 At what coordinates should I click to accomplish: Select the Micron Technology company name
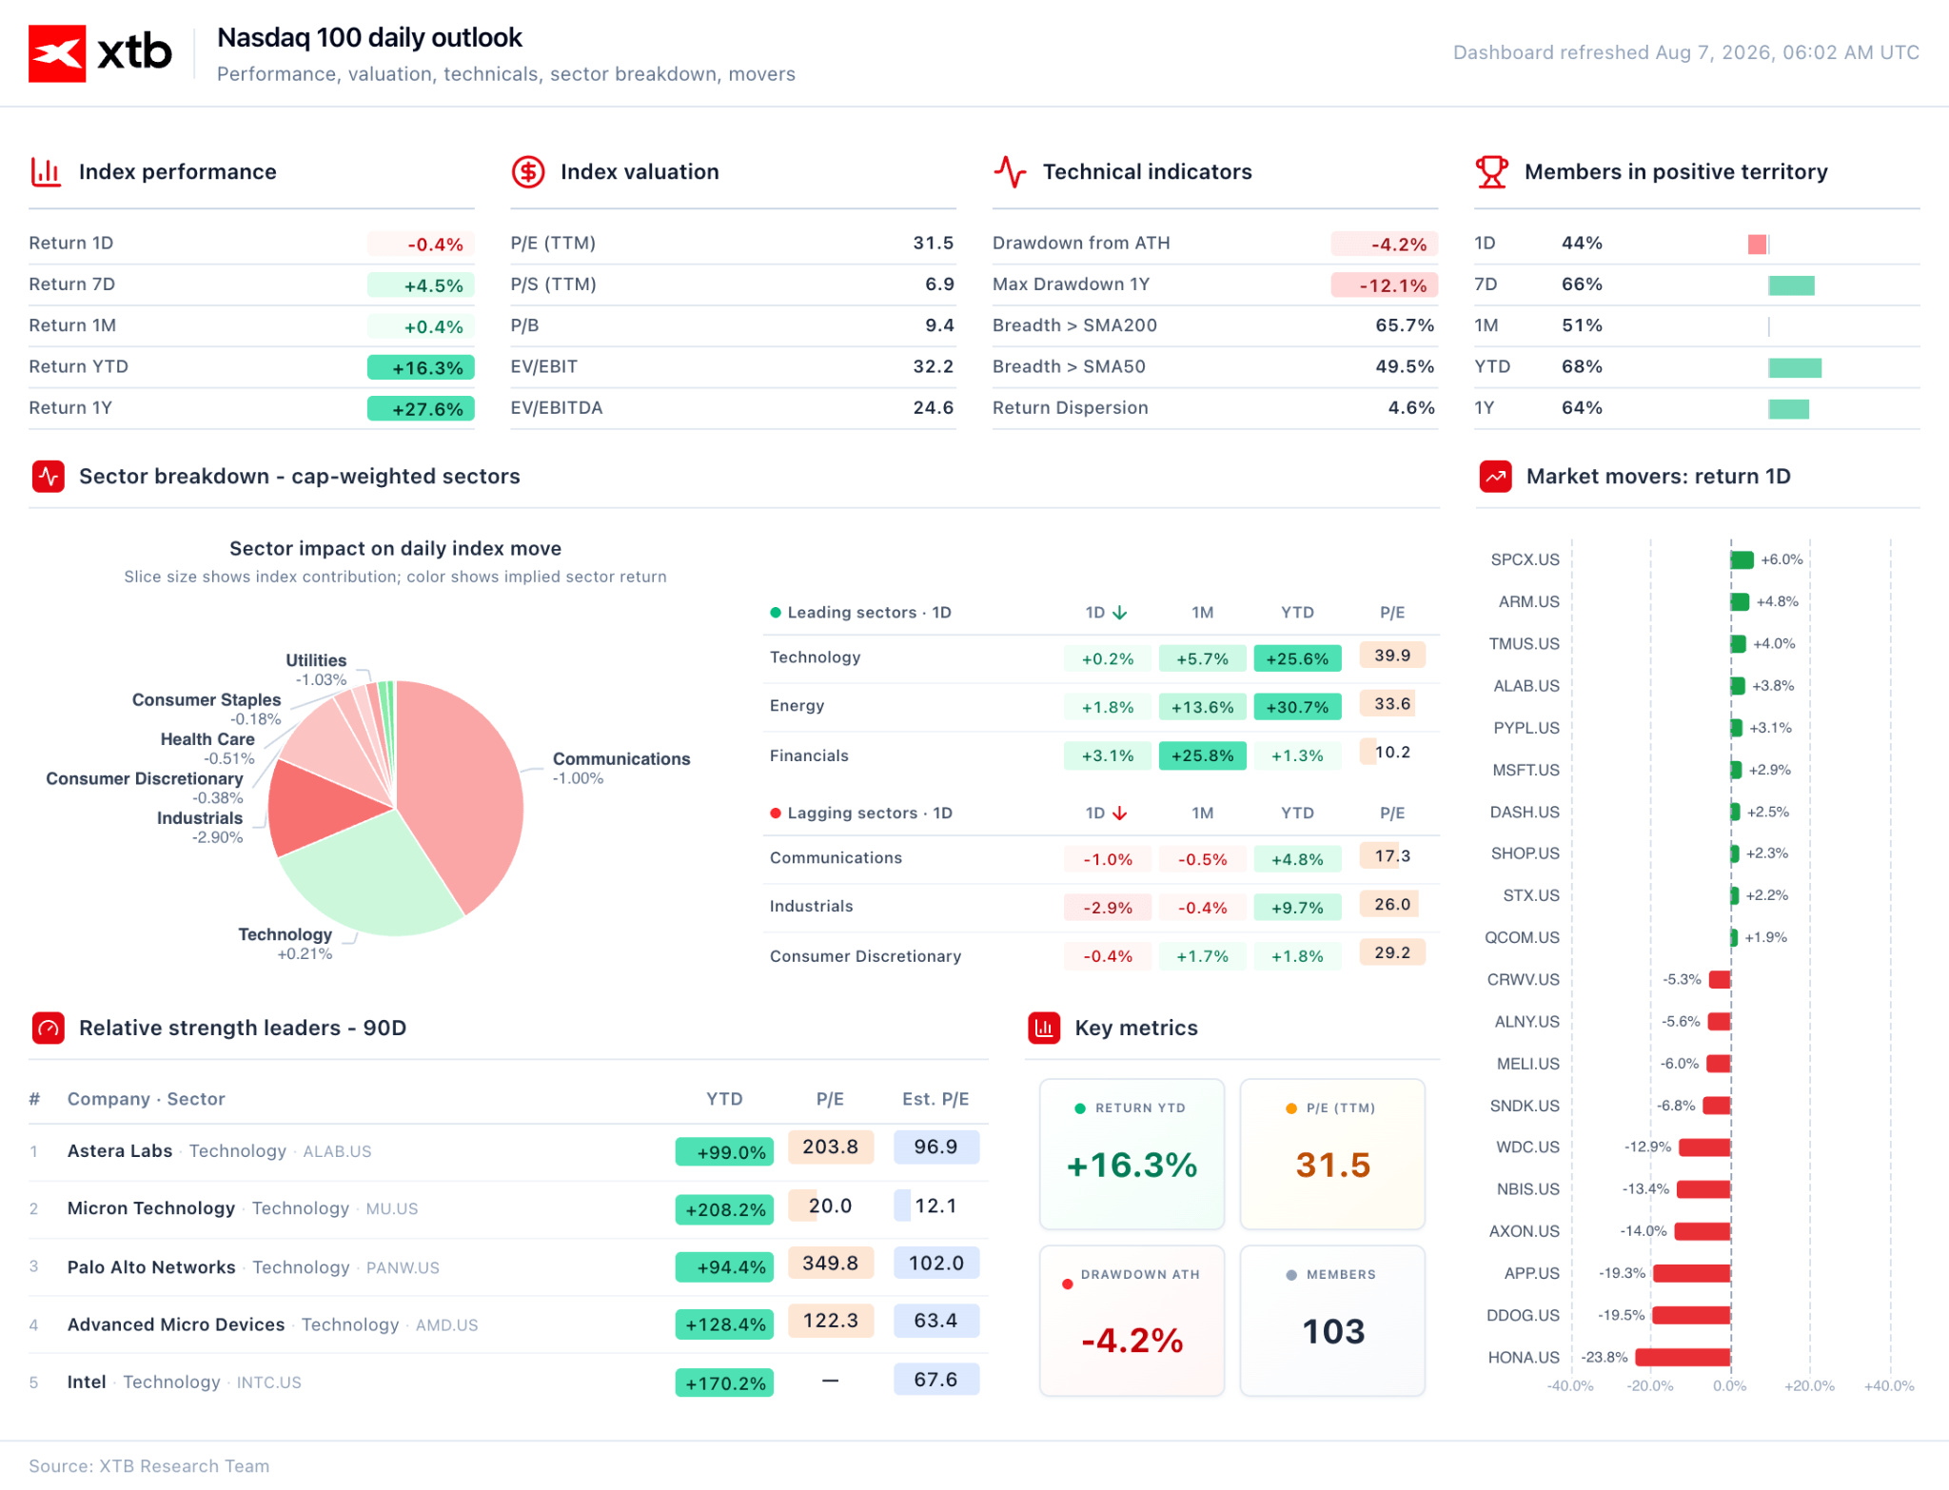(x=151, y=1208)
